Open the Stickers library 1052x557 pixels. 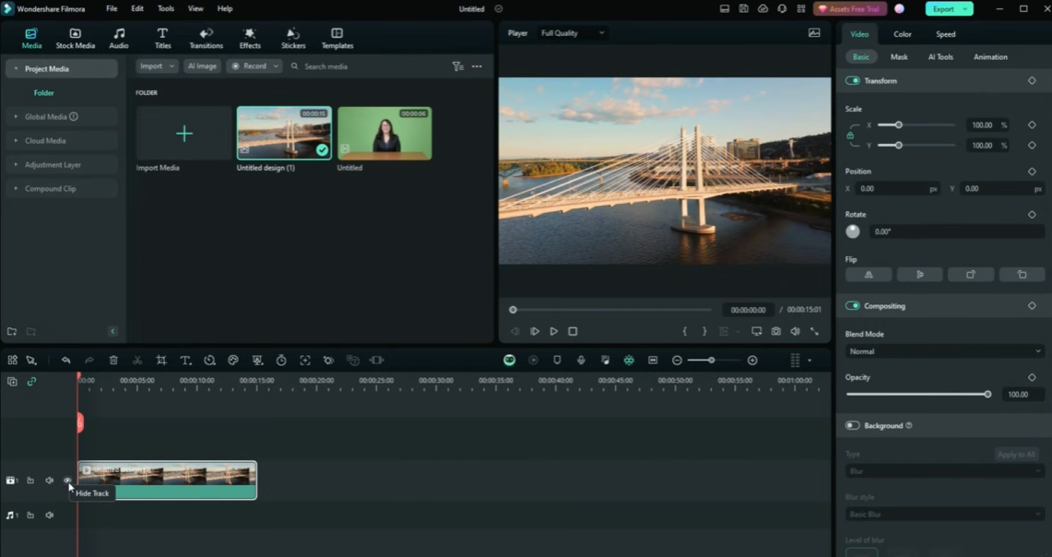click(293, 38)
